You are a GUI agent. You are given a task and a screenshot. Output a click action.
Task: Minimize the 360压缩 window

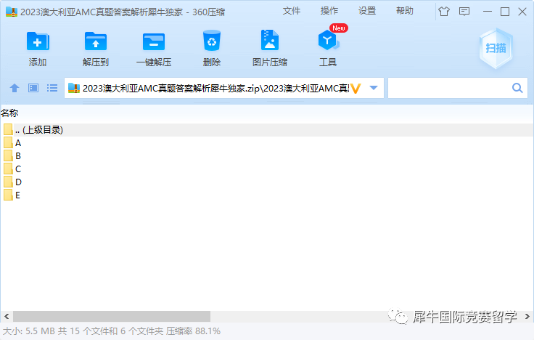pyautogui.click(x=488, y=12)
